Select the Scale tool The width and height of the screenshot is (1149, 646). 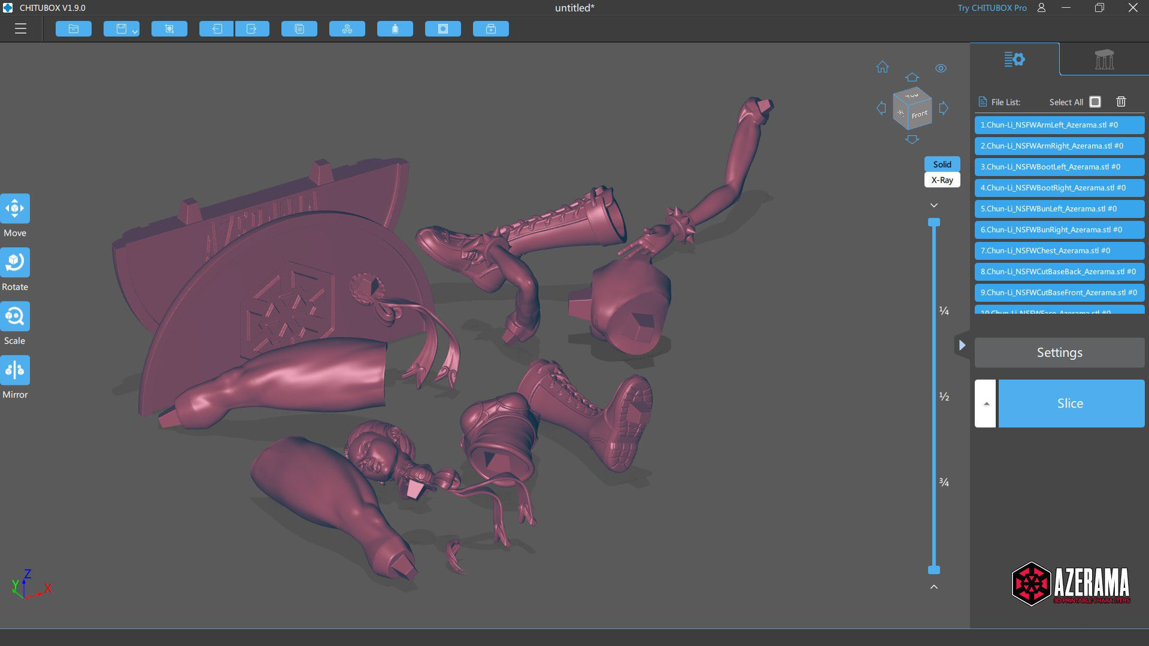point(15,316)
